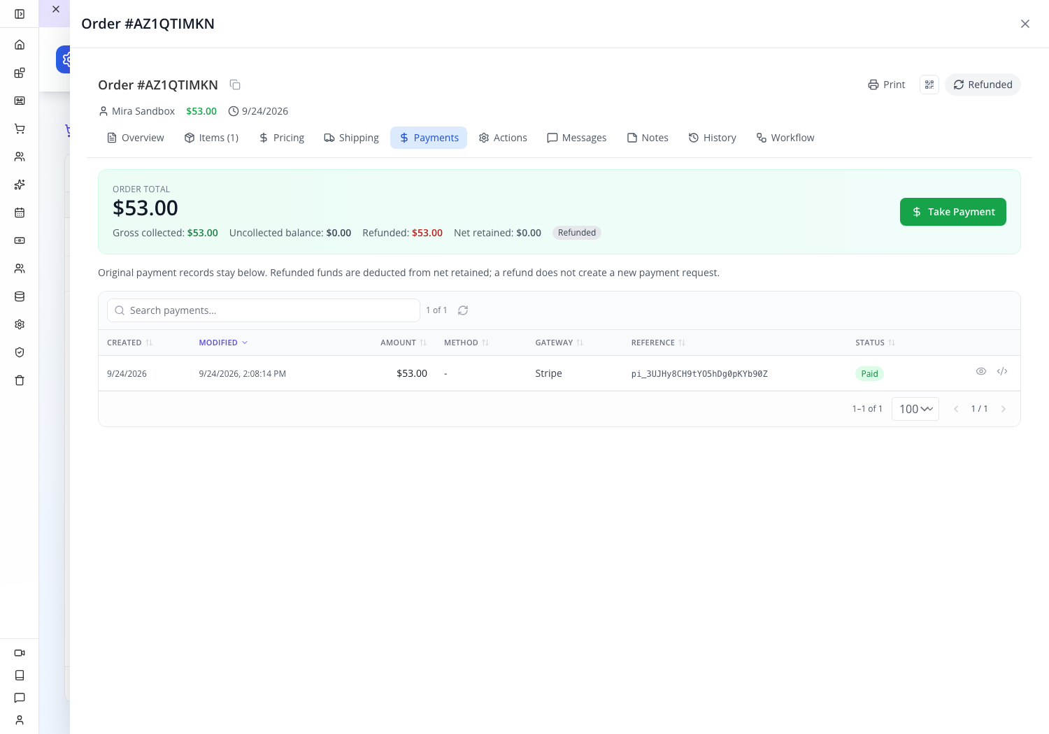Open the chat bubble icon in the sidebar
The height and width of the screenshot is (734, 1049).
(20, 698)
